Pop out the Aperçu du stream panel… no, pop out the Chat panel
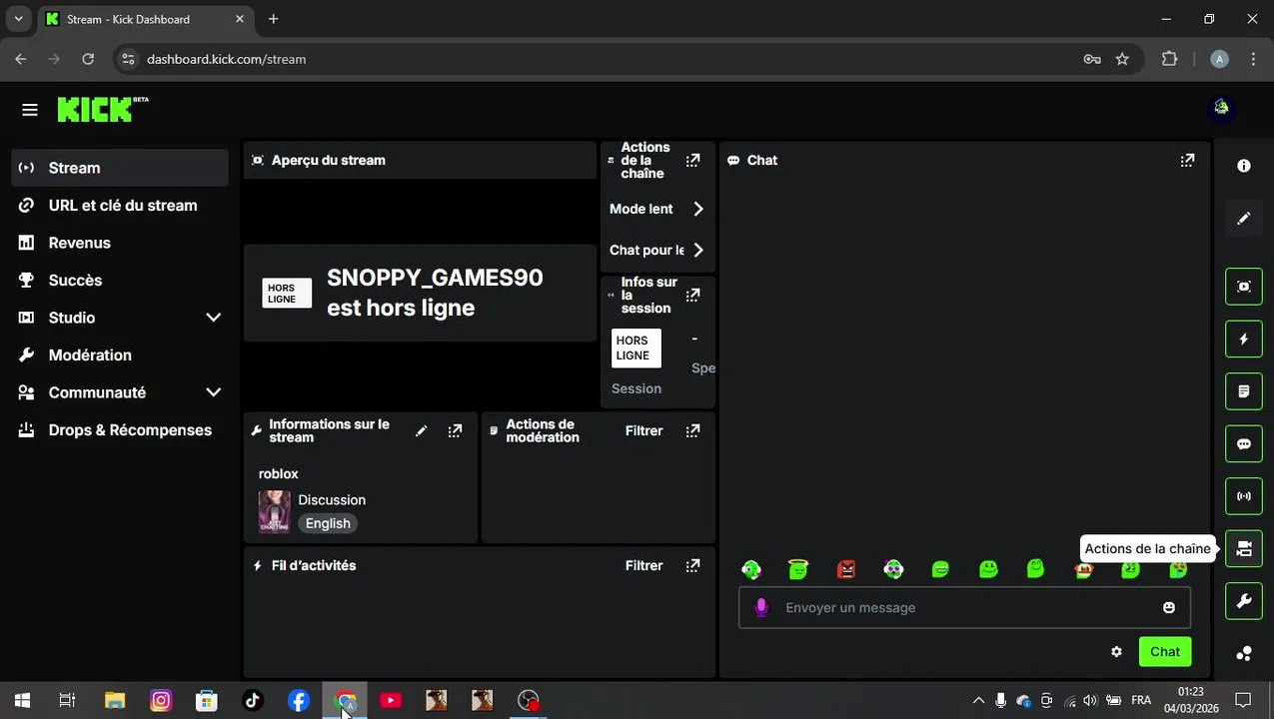Screen dimensions: 1274x719 click(x=1187, y=160)
